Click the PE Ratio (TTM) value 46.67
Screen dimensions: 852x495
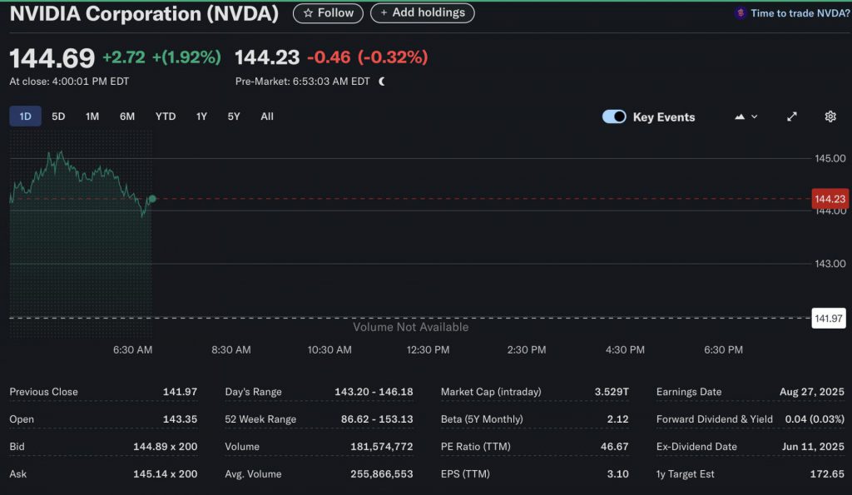(615, 447)
